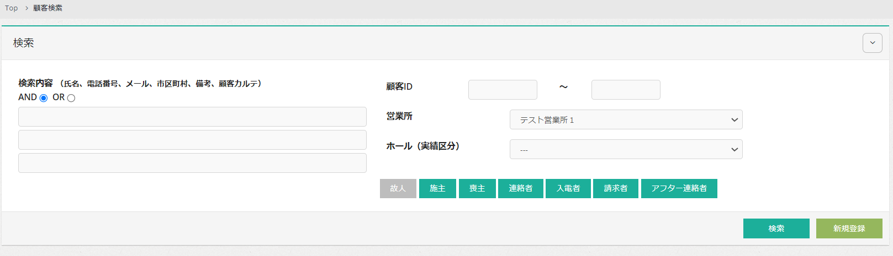
Task: Focus the 顧客ID range end field
Action: [626, 90]
